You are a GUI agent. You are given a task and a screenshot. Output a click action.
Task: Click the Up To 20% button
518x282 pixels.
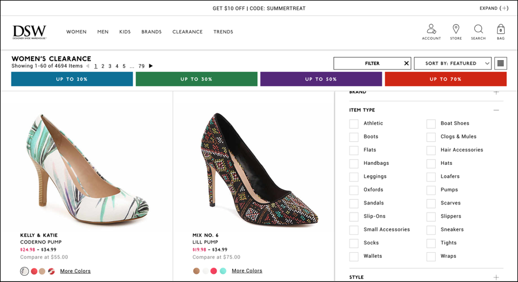click(x=72, y=79)
